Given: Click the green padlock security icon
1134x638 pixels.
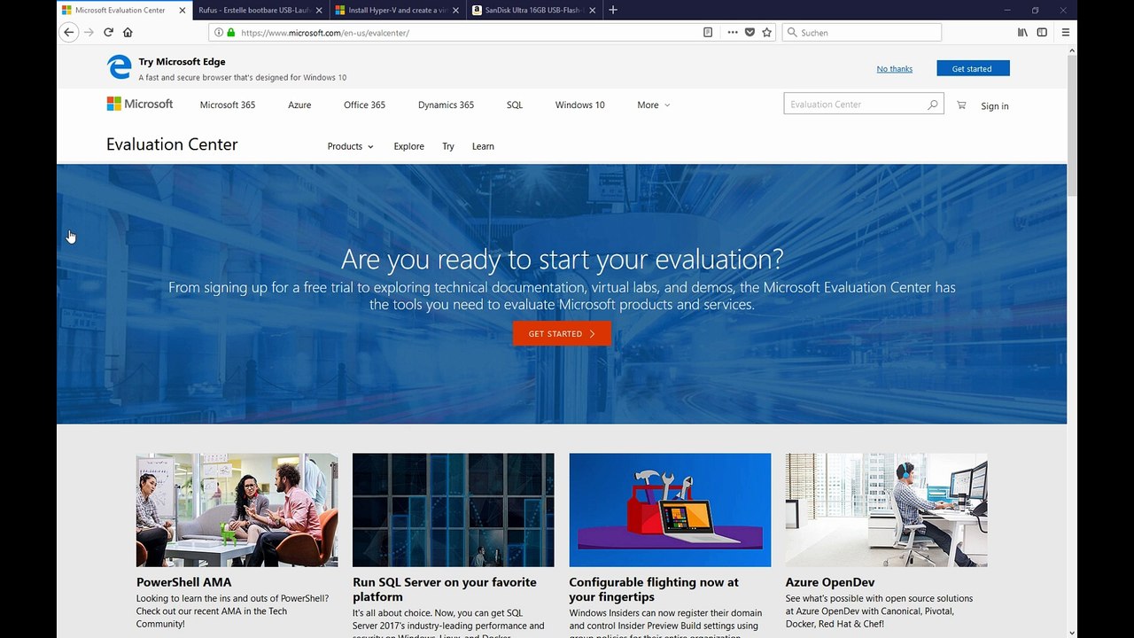Looking at the screenshot, I should tap(230, 33).
